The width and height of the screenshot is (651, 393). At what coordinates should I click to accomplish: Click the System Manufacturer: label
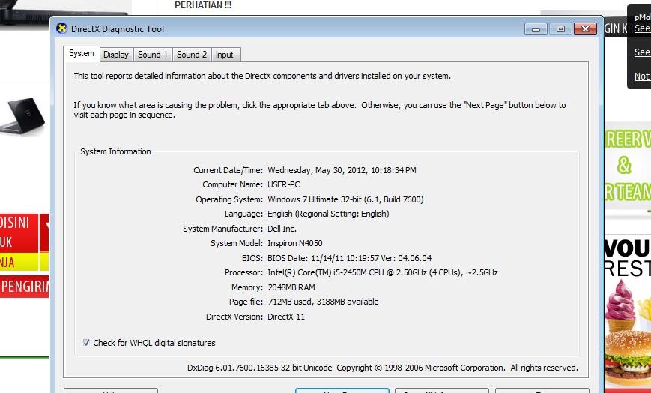coord(223,229)
